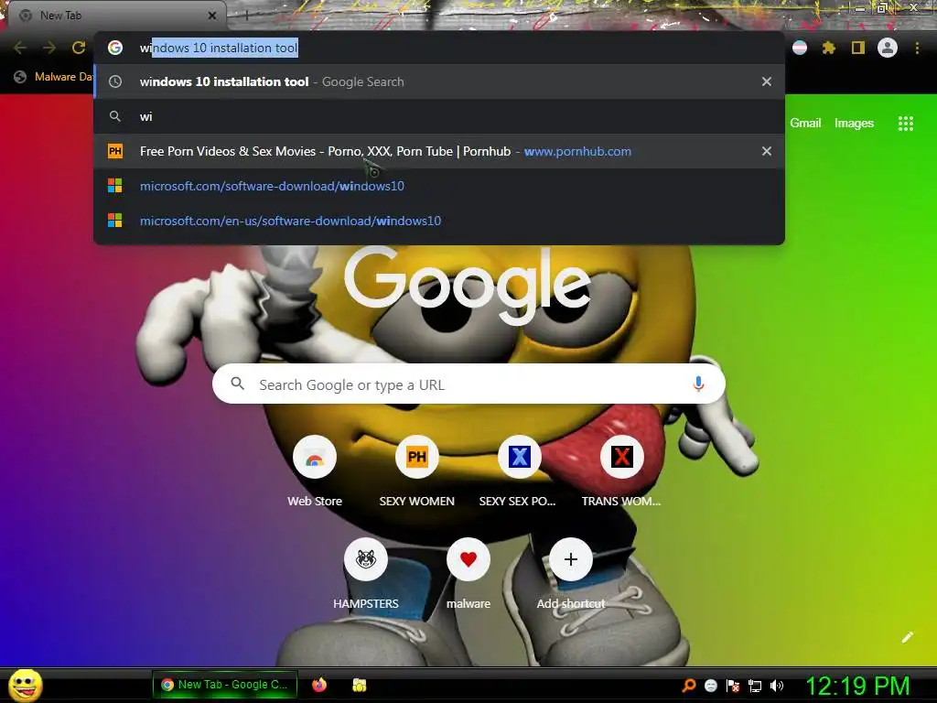Click the round white tray icon

[x=710, y=686]
